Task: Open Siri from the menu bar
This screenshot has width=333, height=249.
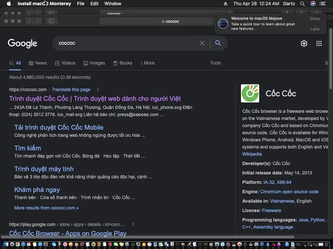Action: point(313,4)
